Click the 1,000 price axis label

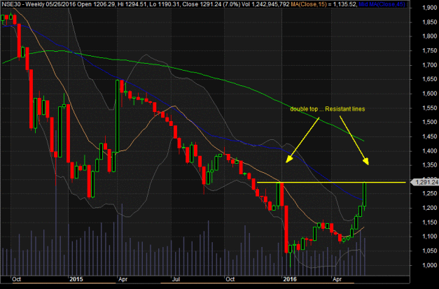click(x=429, y=265)
